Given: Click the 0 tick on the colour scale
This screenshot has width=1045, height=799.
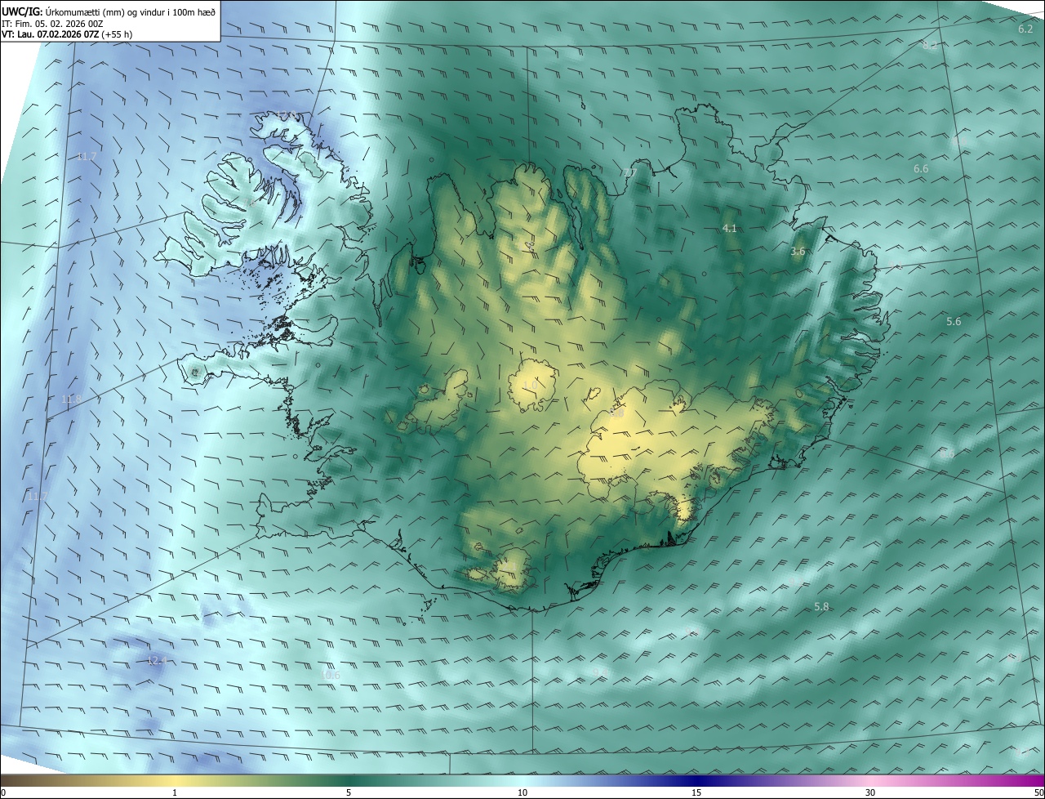Looking at the screenshot, I should pos(3,792).
